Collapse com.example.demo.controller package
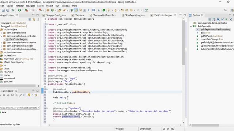 pos(1,36)
